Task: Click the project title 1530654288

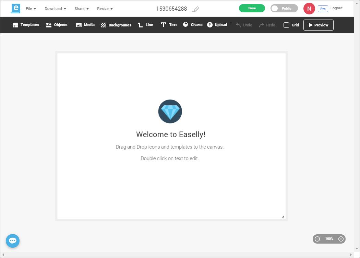Action: [171, 9]
